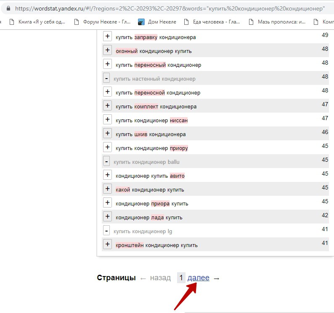Image resolution: width=334 pixels, height=313 pixels.
Task: Open query 'купить кондиционер lg'
Action: 143,231
